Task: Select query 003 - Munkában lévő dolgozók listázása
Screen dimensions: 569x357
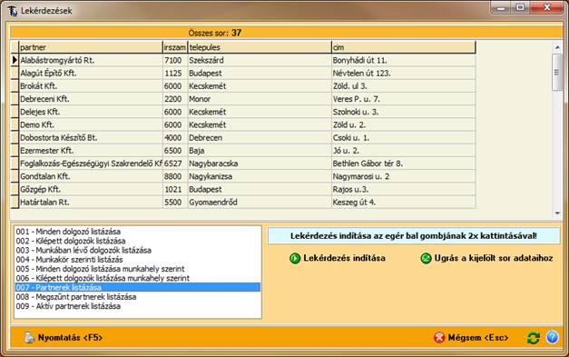Action: [138, 250]
